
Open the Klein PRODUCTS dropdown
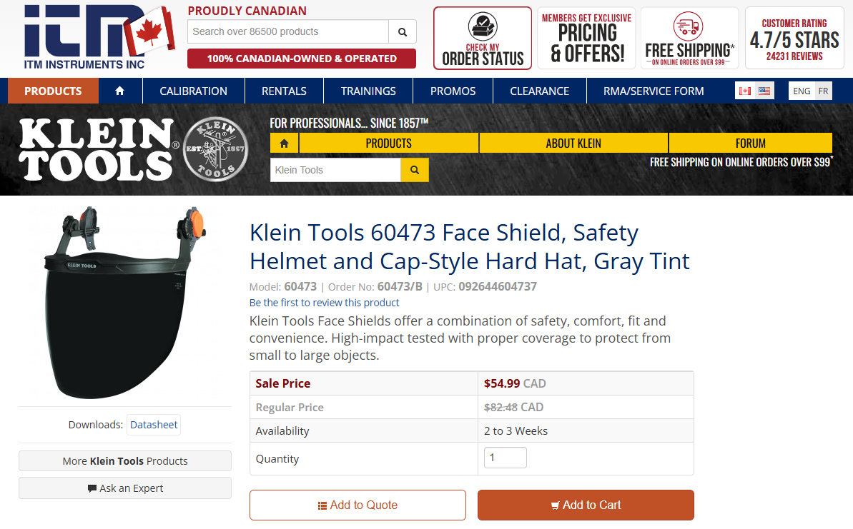(388, 143)
